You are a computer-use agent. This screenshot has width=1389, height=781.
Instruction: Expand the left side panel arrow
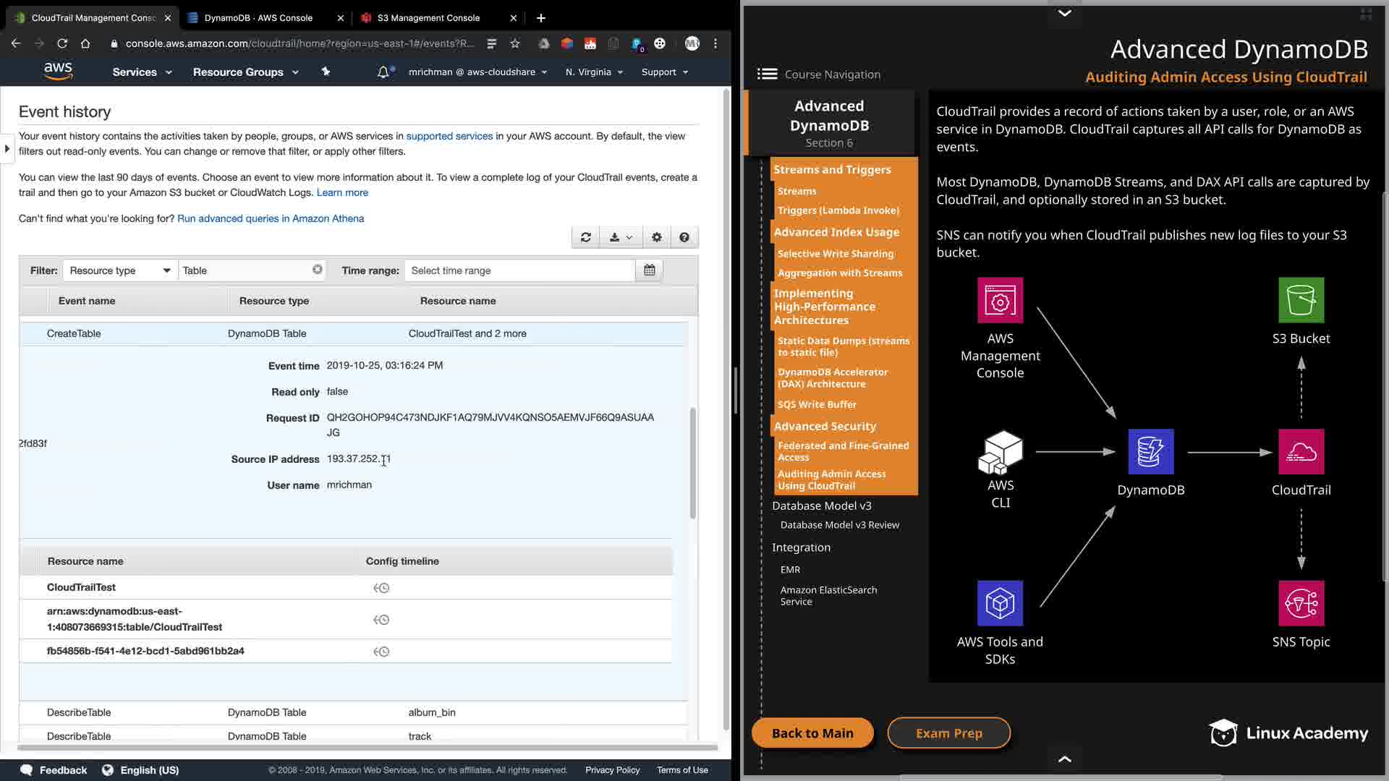[x=7, y=149]
